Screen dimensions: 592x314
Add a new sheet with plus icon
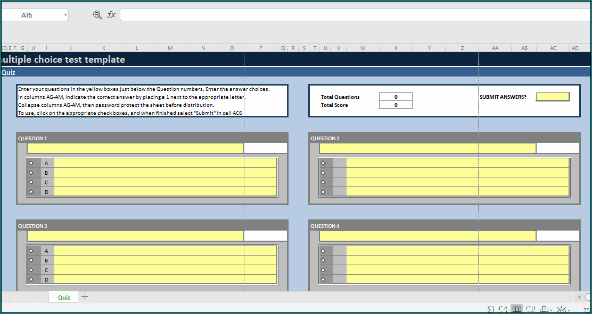tap(85, 297)
